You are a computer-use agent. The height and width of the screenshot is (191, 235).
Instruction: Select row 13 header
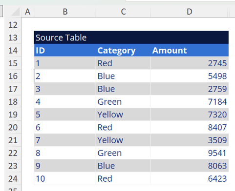click(13, 38)
